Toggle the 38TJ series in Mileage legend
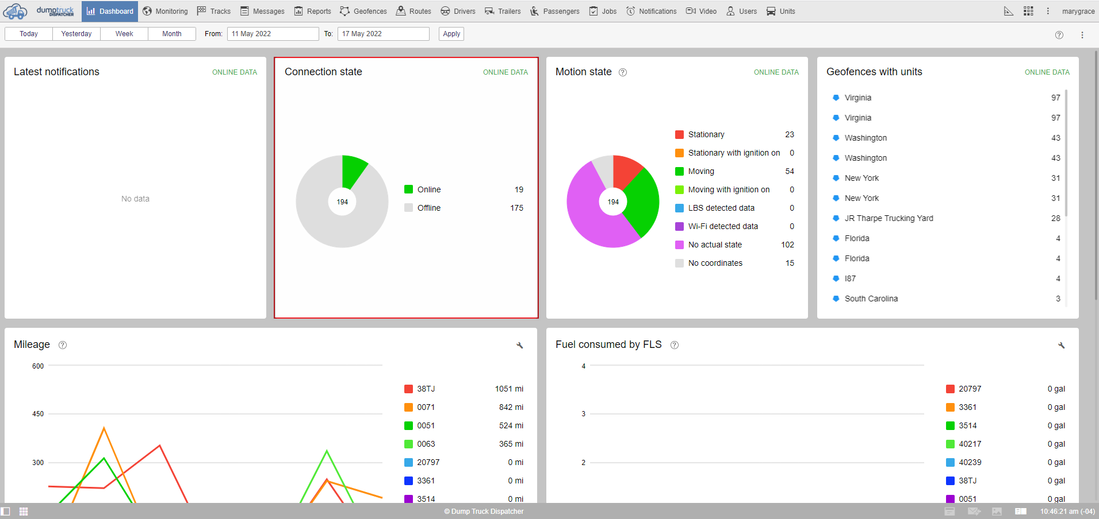The image size is (1099, 519). point(426,389)
